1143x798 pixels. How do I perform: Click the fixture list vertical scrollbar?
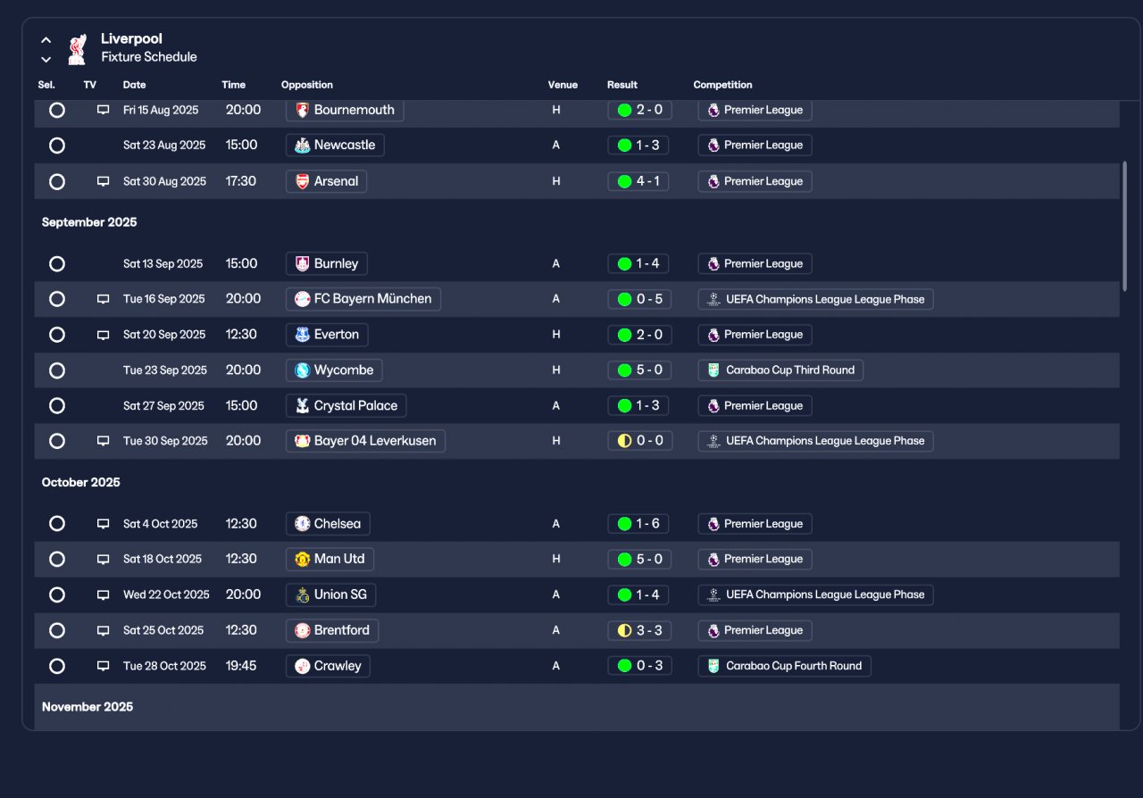1124,226
